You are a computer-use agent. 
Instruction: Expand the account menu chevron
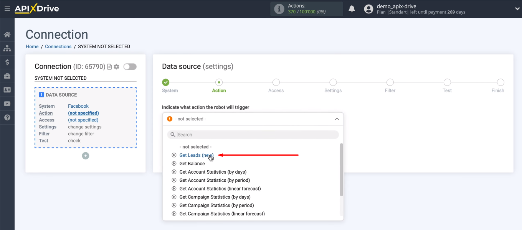click(x=517, y=9)
